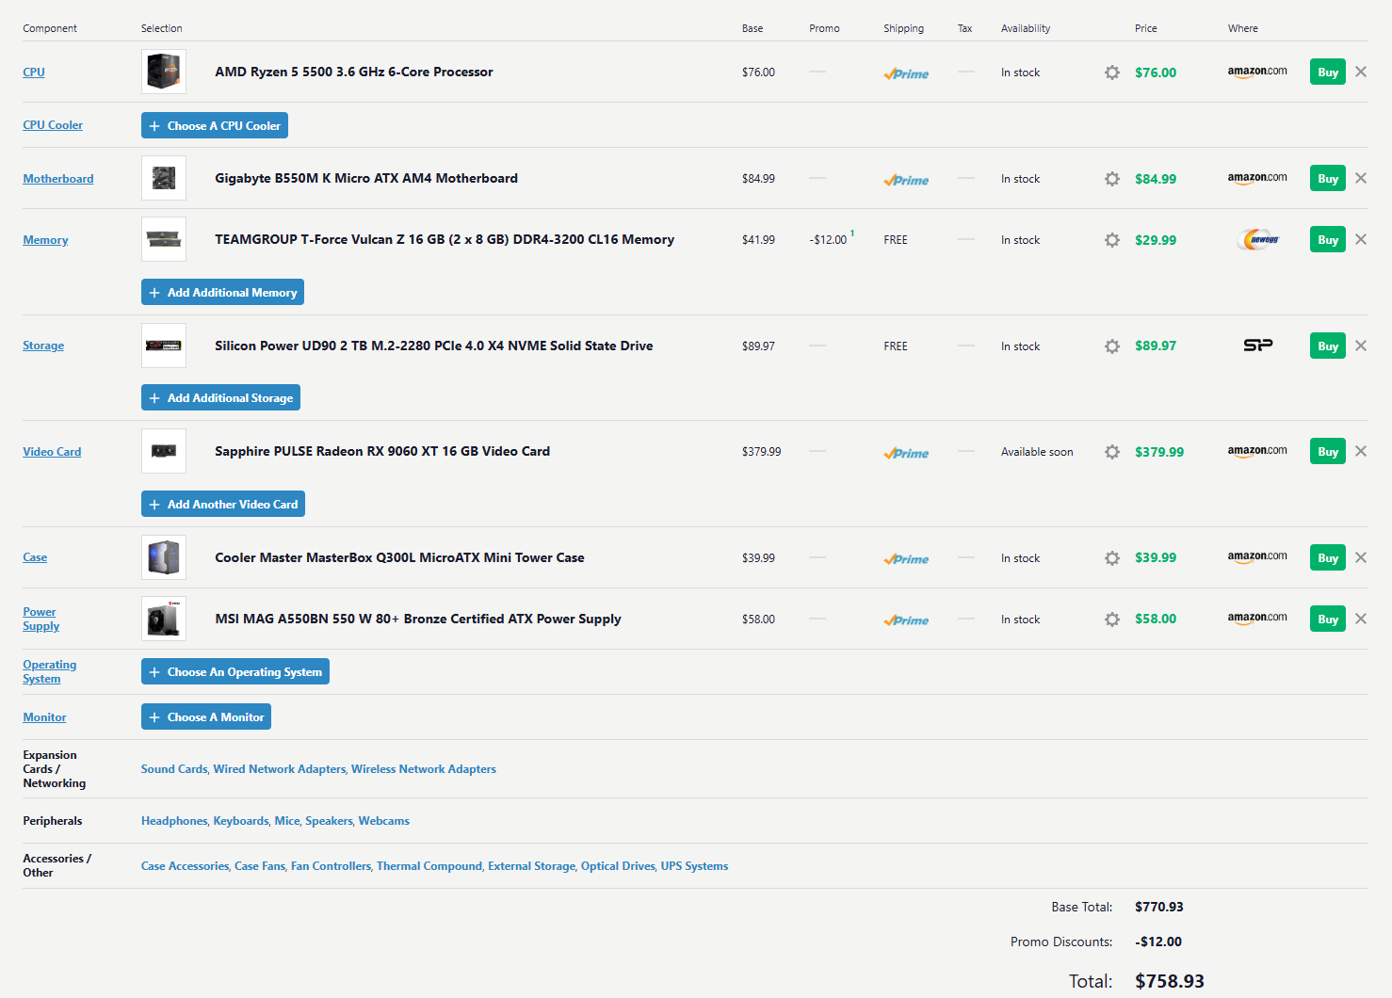Open the AMD Ryzen 5 5500 product name

coord(354,72)
